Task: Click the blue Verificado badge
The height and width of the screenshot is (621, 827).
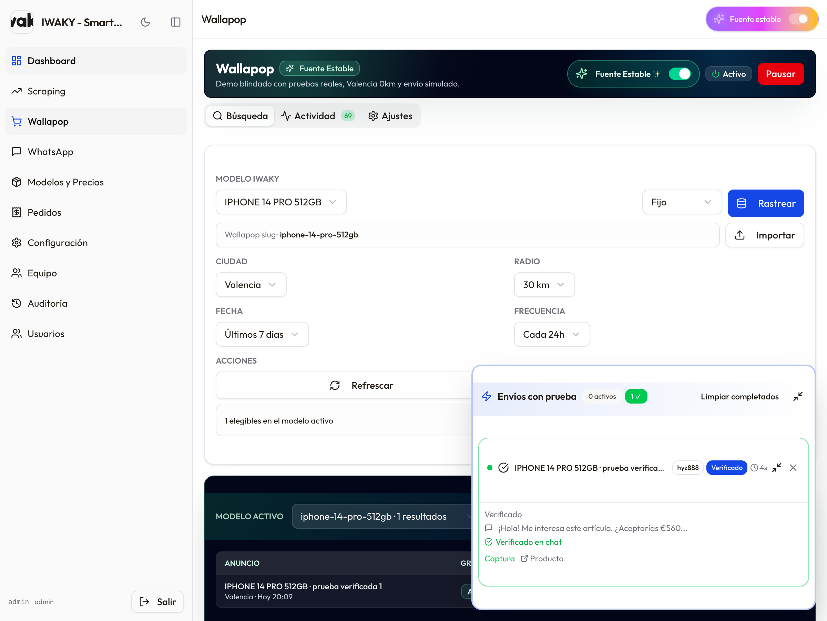Action: click(x=726, y=468)
